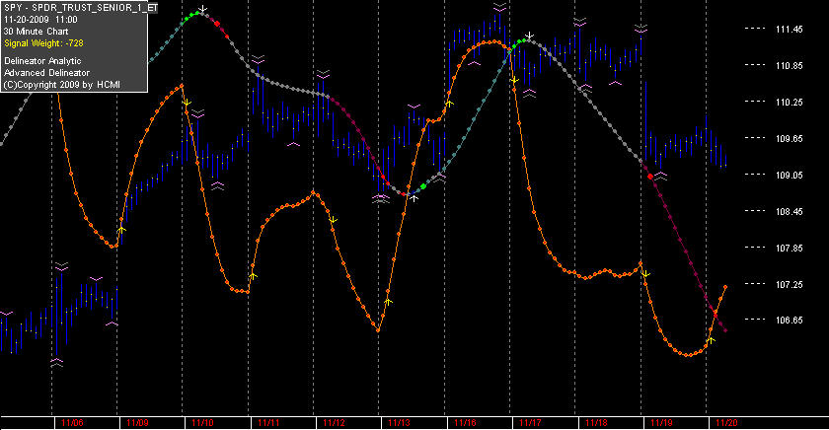Choose the 11/16 date on the axis
829x430 pixels.
[465, 423]
